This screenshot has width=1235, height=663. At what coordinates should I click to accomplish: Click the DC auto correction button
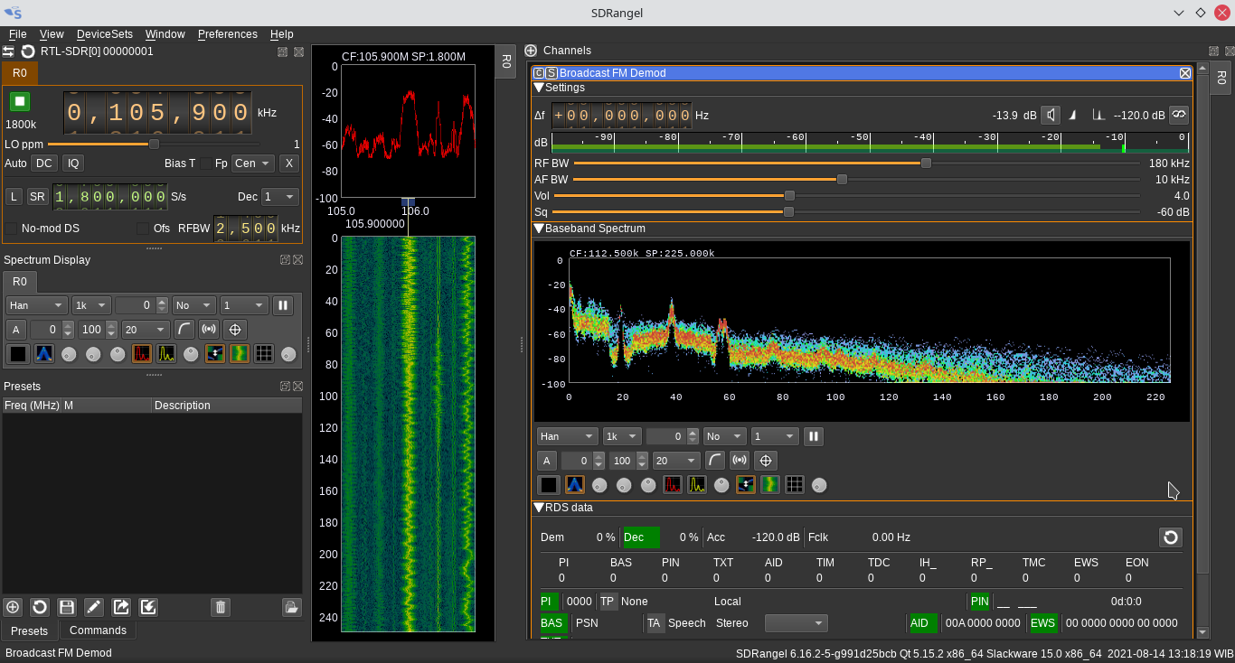(x=43, y=163)
